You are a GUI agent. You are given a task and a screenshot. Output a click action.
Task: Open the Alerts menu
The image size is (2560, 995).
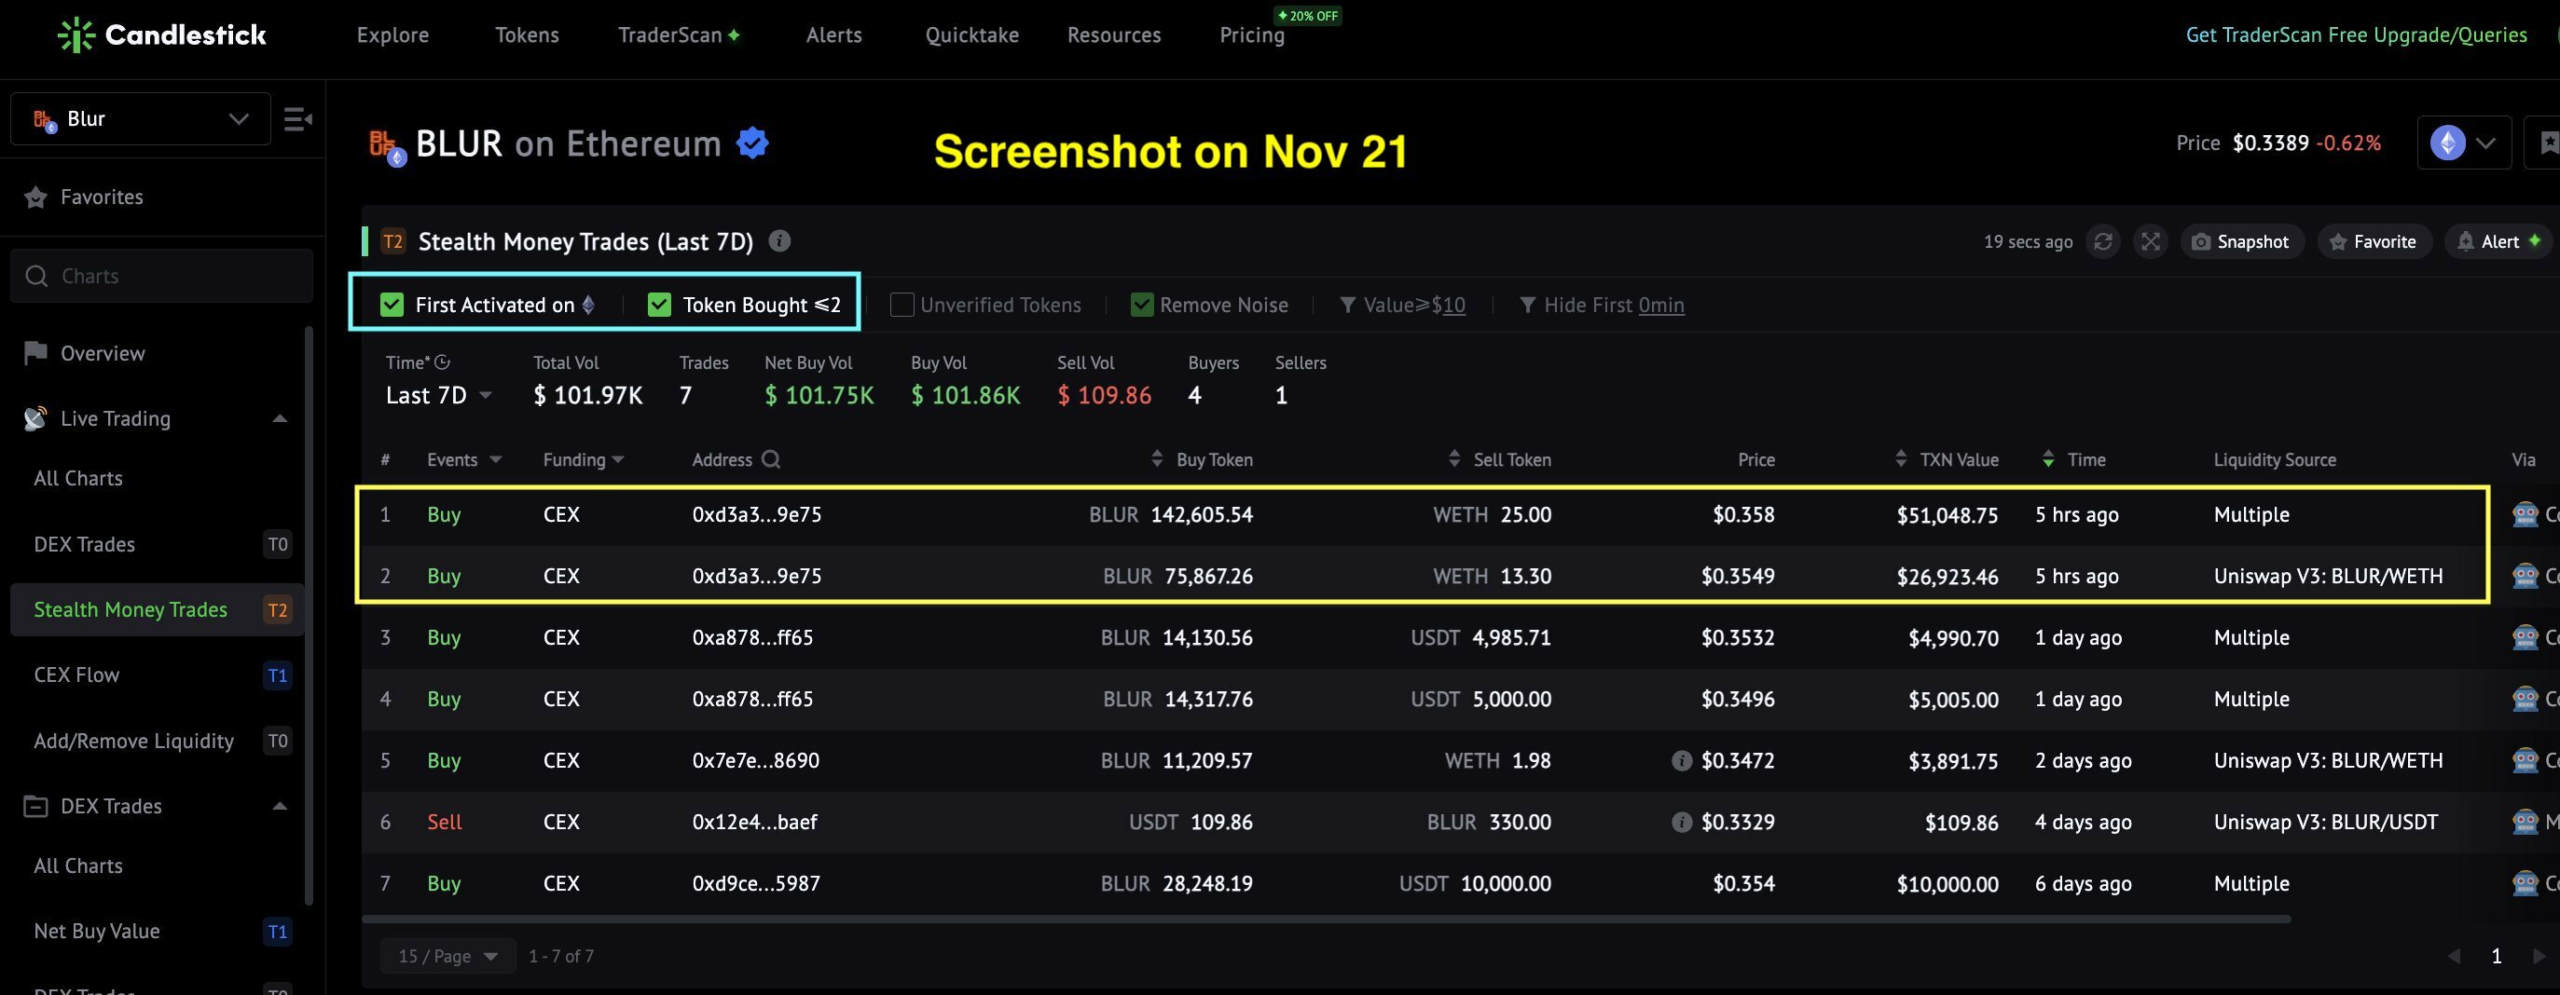click(833, 34)
